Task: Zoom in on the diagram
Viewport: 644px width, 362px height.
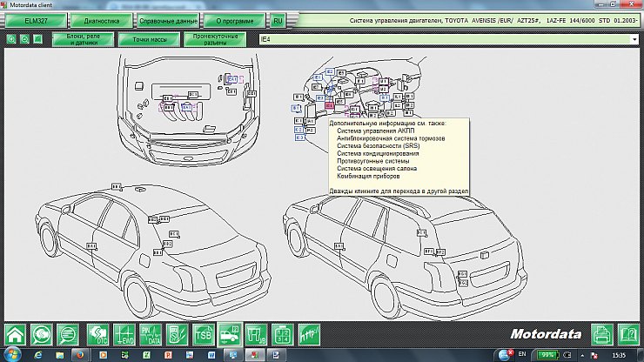Action: [x=11, y=39]
